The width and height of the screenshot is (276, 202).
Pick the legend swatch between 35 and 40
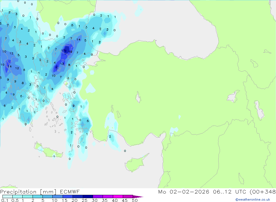(x=108, y=196)
